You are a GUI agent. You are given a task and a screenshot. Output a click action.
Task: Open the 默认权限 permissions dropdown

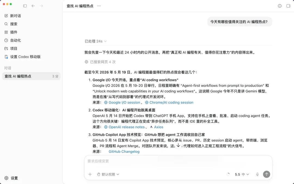108,174
